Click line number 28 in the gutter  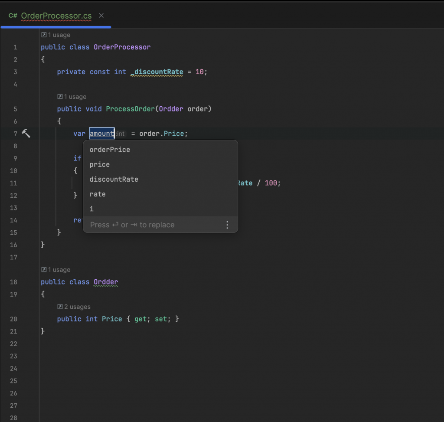click(x=13, y=418)
